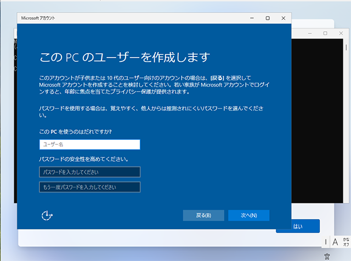This screenshot has height=261, width=351.
Task: Click the この PC を使うのはだれですか? label
Action: point(80,132)
